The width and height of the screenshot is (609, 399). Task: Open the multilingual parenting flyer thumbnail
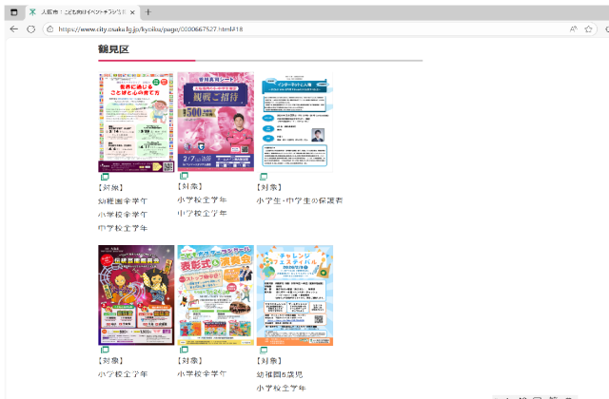click(136, 122)
